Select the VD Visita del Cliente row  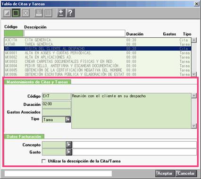coord(98,49)
